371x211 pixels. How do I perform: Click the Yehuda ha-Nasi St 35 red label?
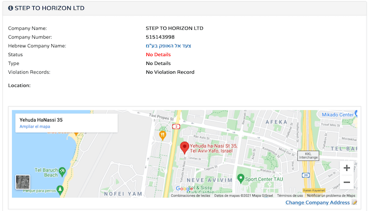(x=213, y=148)
